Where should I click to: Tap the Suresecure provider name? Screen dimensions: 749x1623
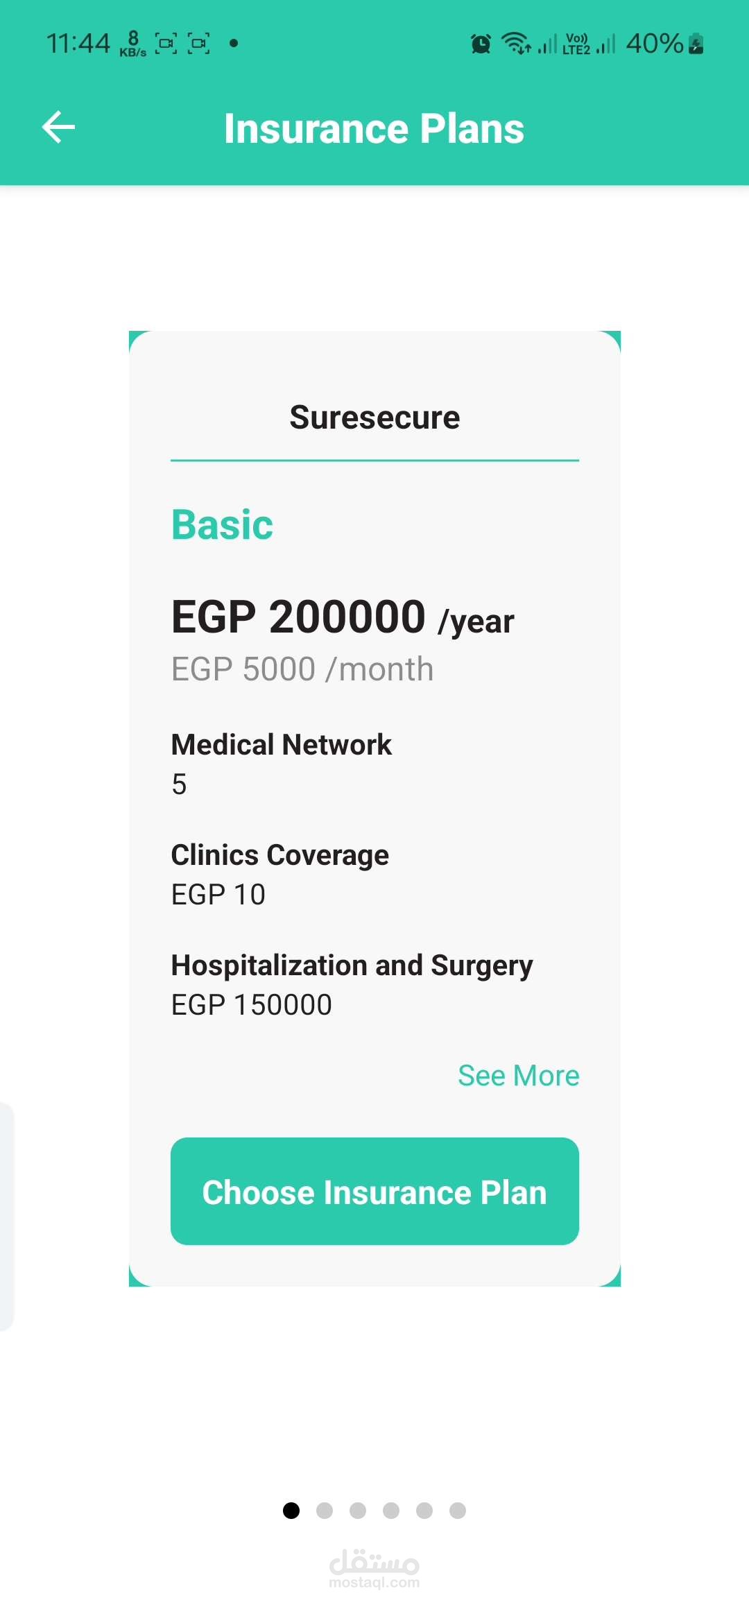374,418
